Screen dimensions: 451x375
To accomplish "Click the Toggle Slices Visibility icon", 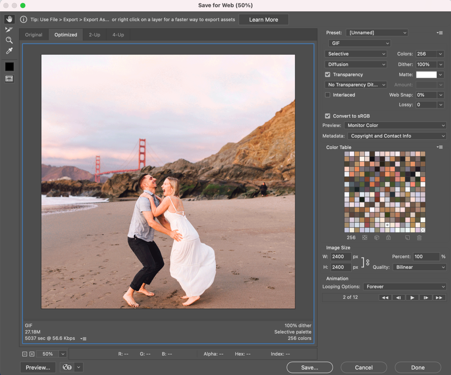I will [9, 79].
